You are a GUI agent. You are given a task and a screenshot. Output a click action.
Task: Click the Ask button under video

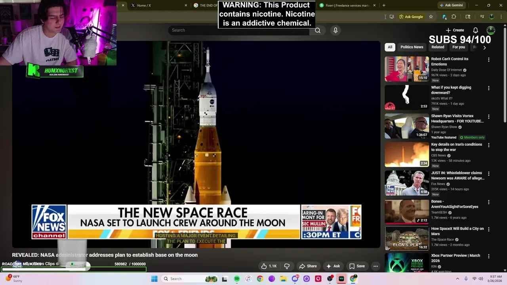(333, 266)
